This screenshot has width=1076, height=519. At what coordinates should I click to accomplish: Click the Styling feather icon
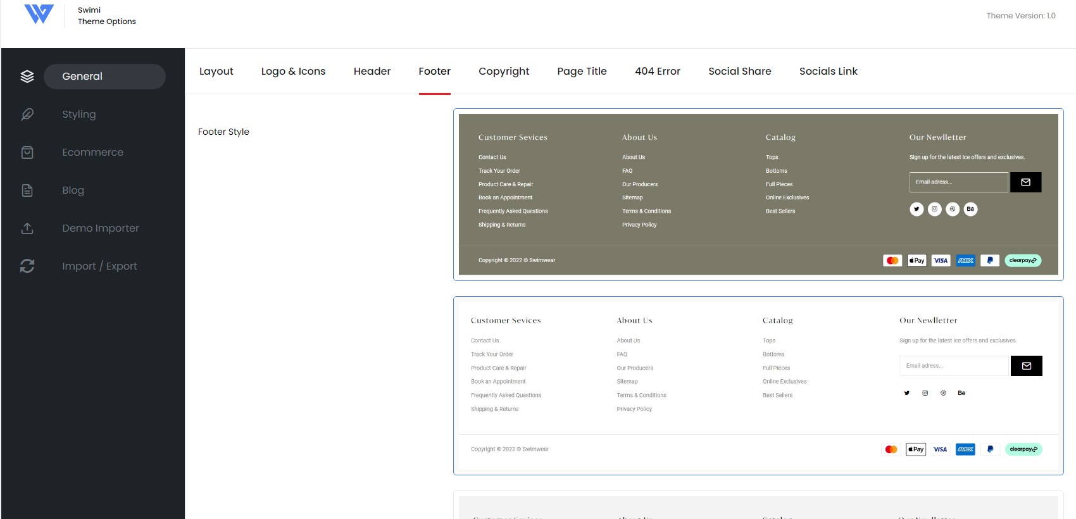[x=27, y=115]
